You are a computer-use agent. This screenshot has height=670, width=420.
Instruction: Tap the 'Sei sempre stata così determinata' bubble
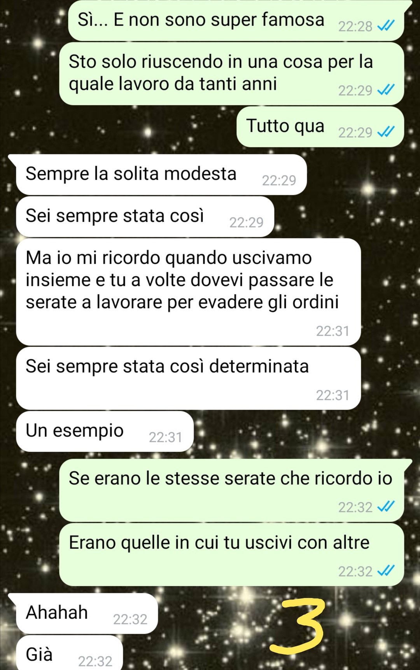pos(188,378)
